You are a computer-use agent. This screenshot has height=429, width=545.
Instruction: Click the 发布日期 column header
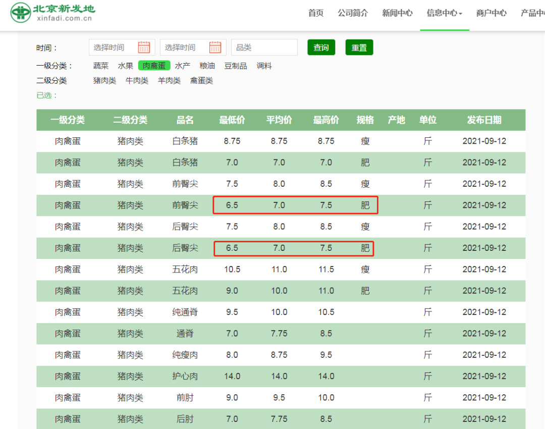point(484,120)
